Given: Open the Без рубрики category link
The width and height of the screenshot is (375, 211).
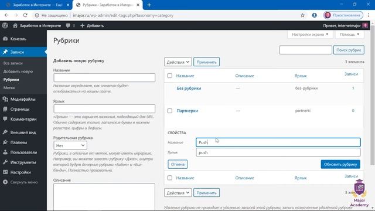Looking at the screenshot, I should coord(189,89).
